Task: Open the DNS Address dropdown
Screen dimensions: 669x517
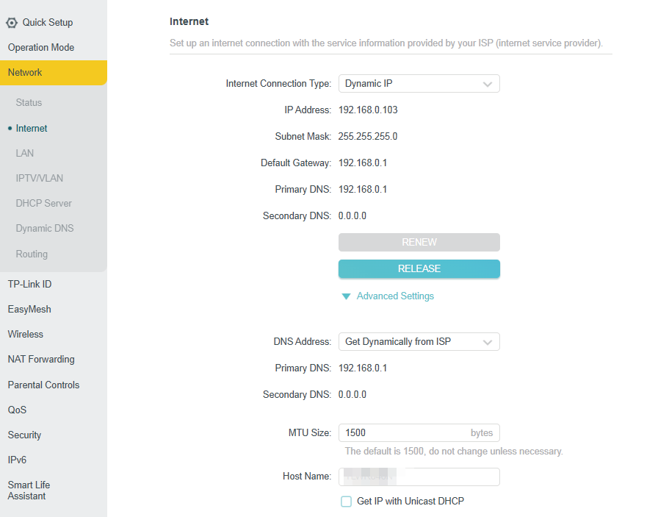Action: click(419, 342)
